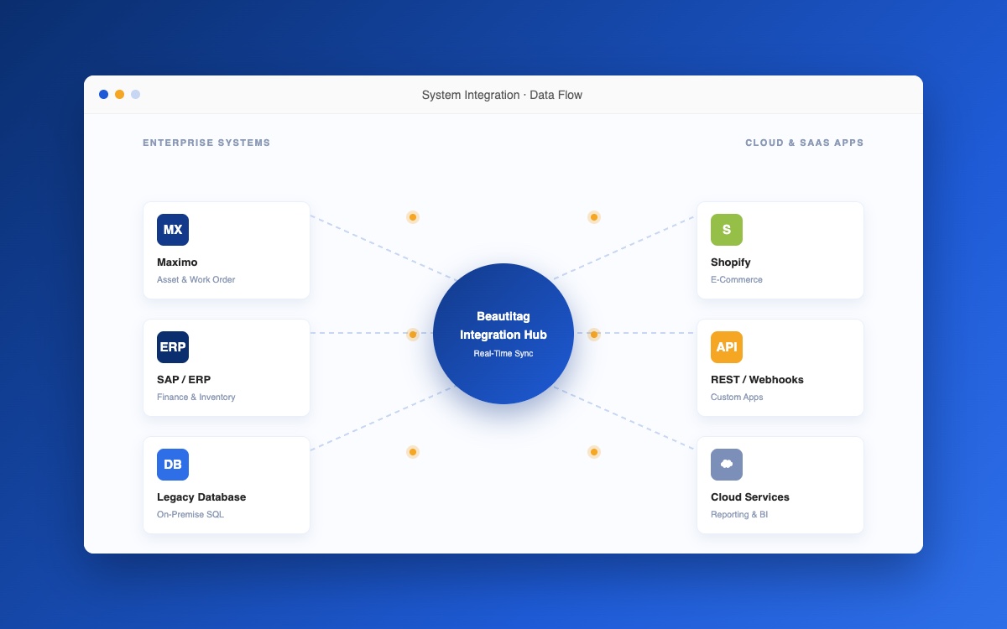Click the DB Legacy Database icon
Screen dimensions: 1007x629
click(173, 465)
